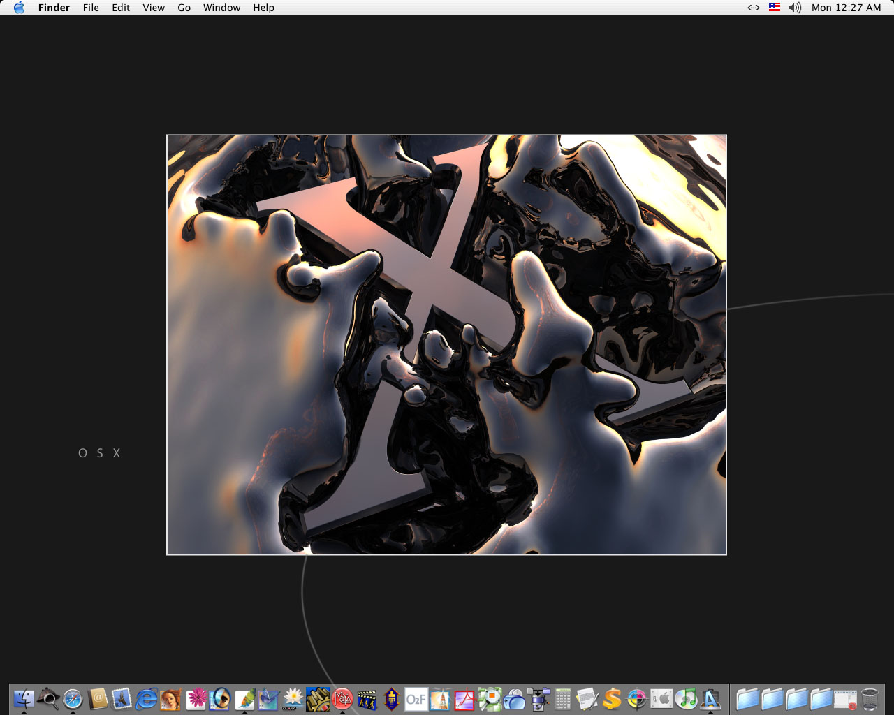The height and width of the screenshot is (715, 894).
Task: Launch Mail stamp icon in Dock
Action: click(x=122, y=698)
